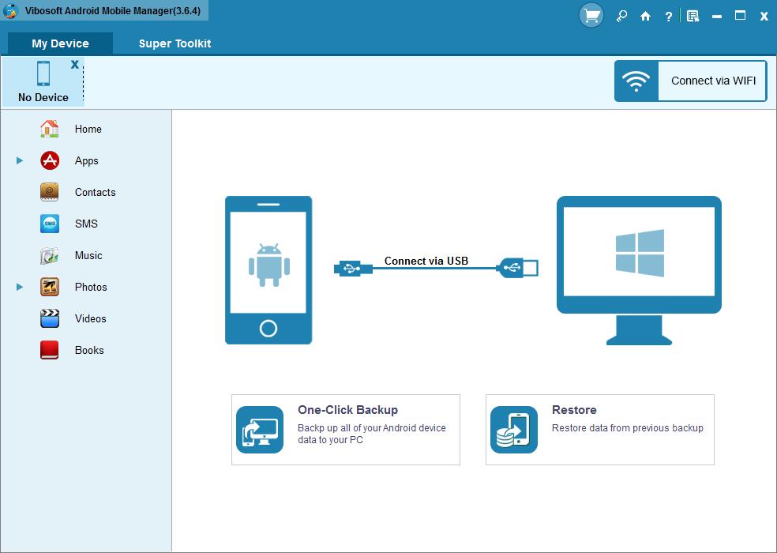Click the Videos clapperboard icon

click(50, 318)
